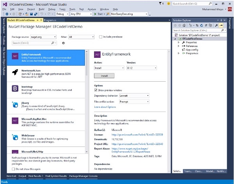Click the feedback smiley face icon
Screen dimensions: 234x184
point(168,4)
